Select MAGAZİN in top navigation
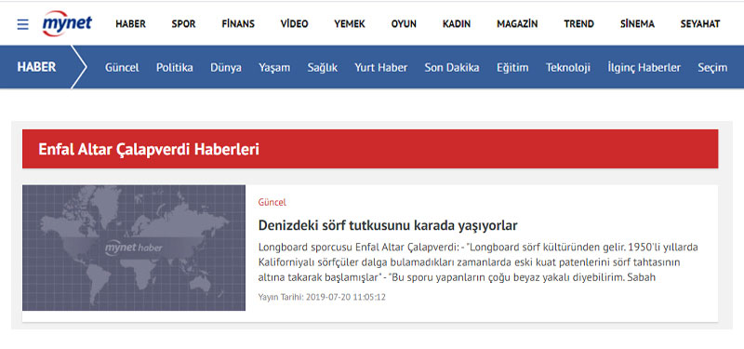 click(517, 24)
